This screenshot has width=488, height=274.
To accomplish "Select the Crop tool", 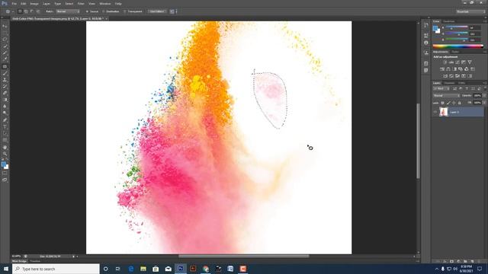I will click(x=5, y=53).
